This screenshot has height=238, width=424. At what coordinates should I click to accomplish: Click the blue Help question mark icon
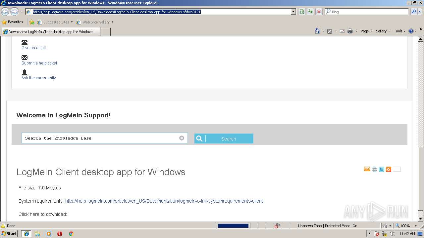pyautogui.click(x=411, y=31)
